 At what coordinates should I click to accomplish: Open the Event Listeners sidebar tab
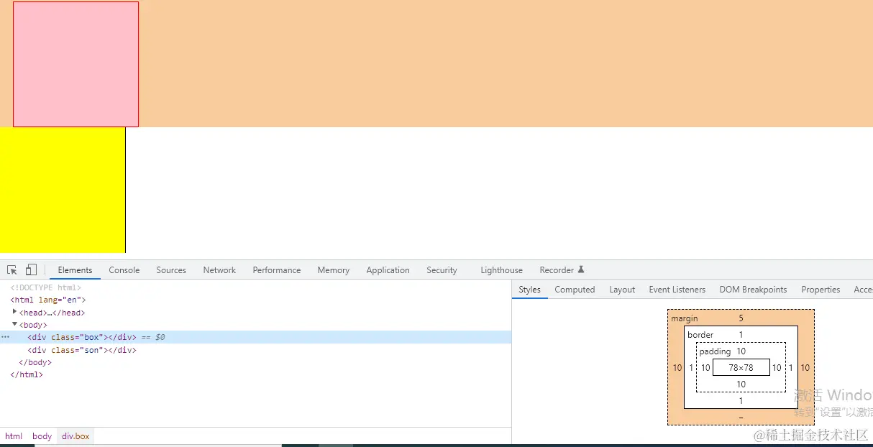677,290
